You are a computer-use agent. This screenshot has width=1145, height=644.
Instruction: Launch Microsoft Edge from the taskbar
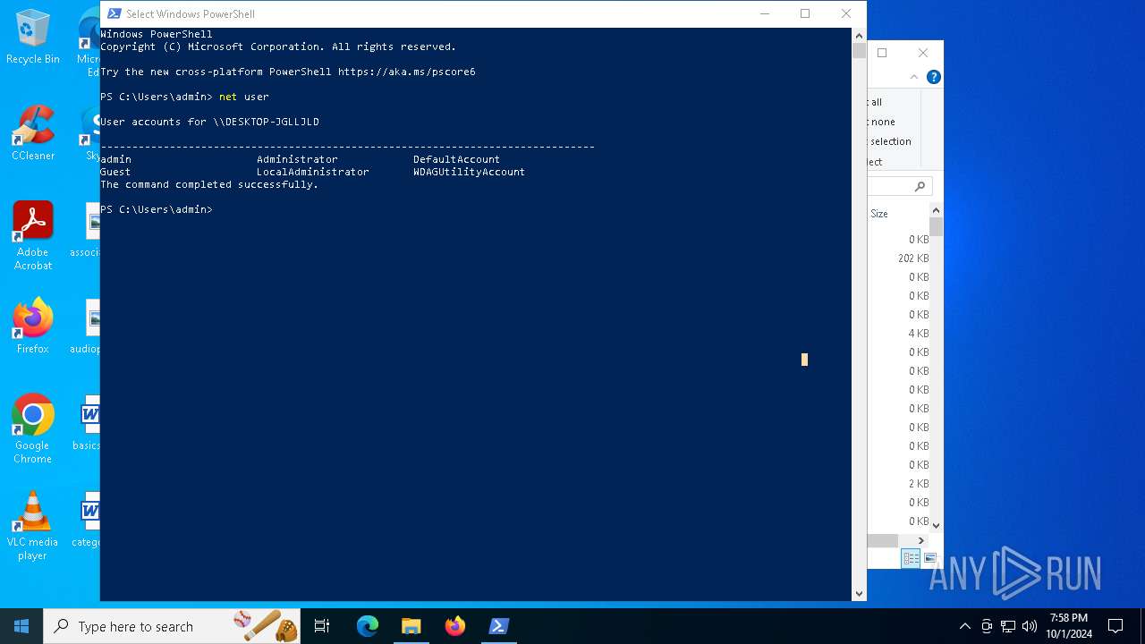point(368,626)
